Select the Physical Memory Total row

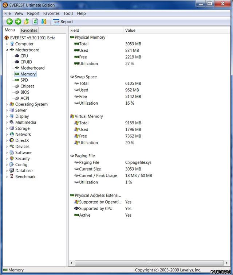click(x=149, y=44)
